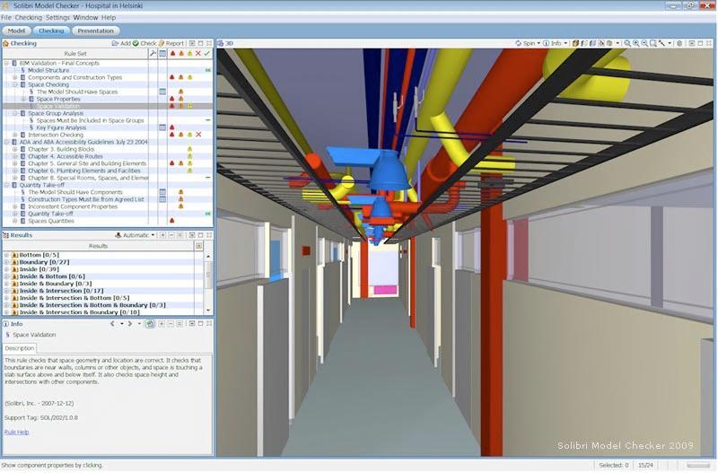Click the Results scrollbar down arrow
This screenshot has width=718, height=473.
(x=208, y=311)
